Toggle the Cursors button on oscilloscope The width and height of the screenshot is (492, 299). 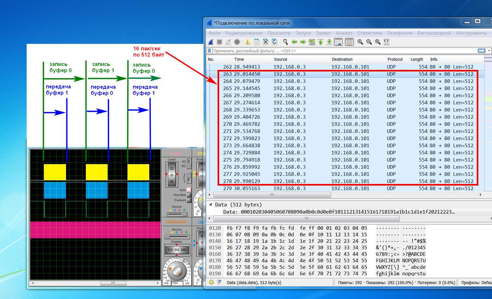189,200
